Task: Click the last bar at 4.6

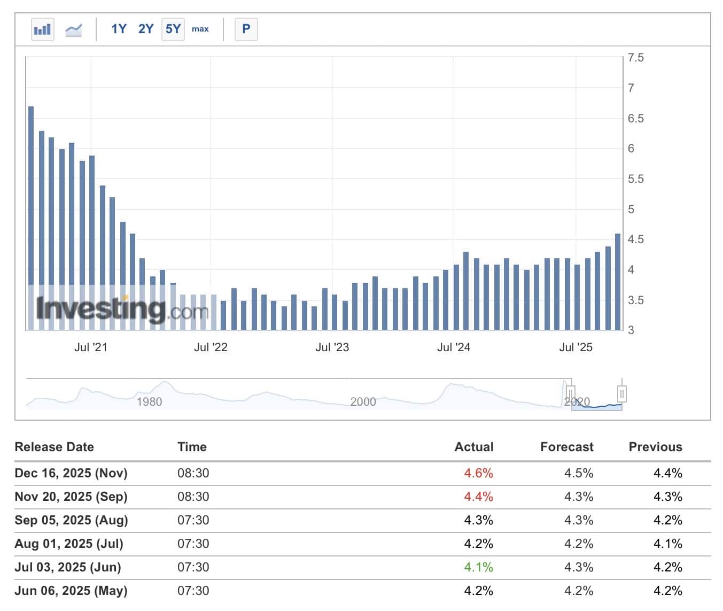Action: tap(618, 282)
